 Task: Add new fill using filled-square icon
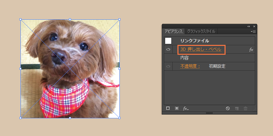click(177, 108)
